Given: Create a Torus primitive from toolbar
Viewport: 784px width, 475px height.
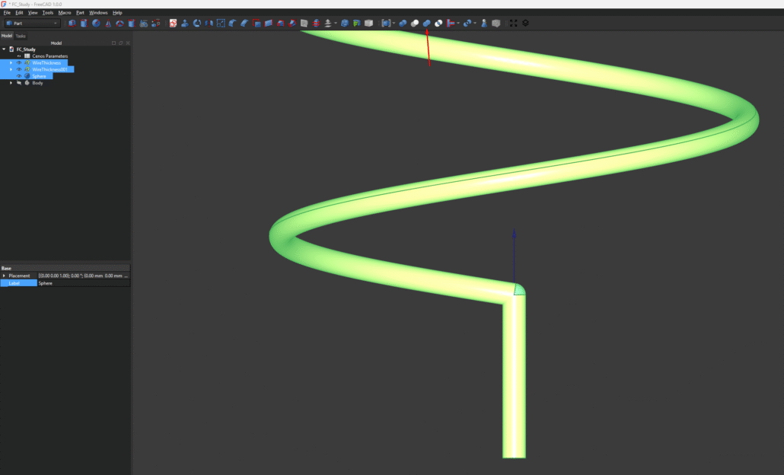Looking at the screenshot, I should 120,23.
